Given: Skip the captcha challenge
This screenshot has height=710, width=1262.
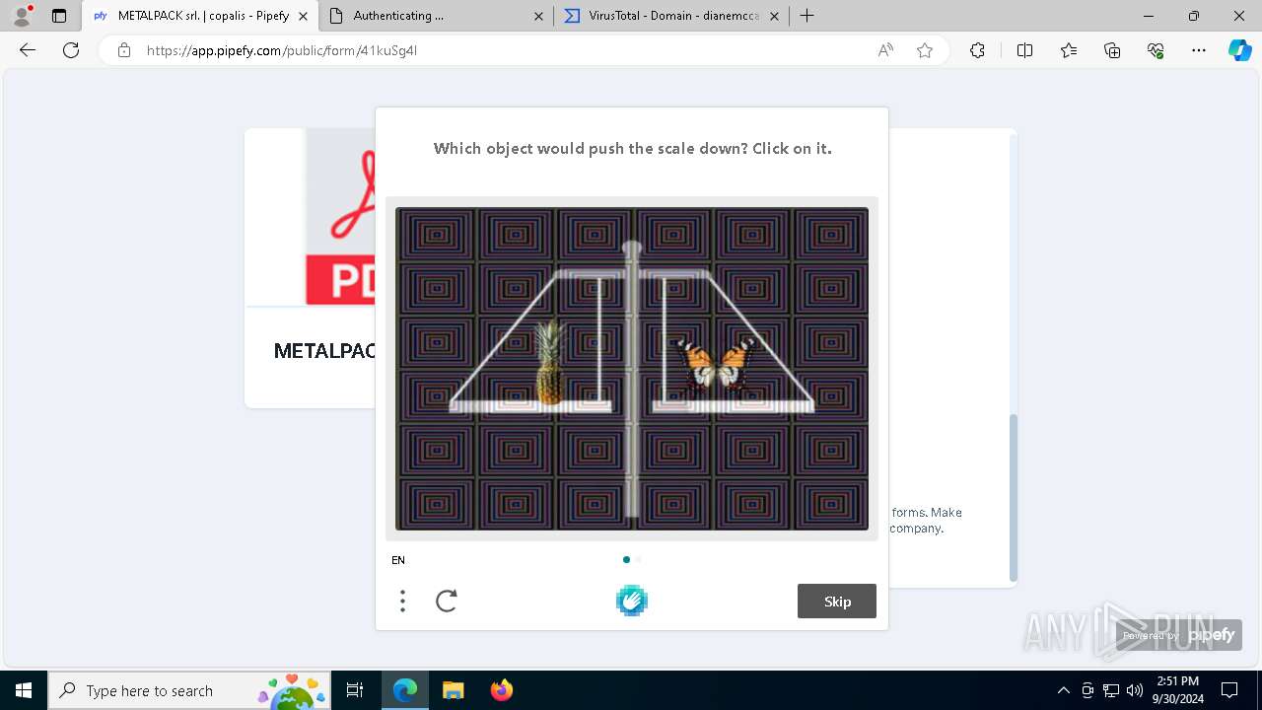Looking at the screenshot, I should (837, 602).
